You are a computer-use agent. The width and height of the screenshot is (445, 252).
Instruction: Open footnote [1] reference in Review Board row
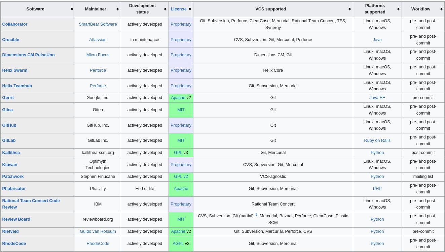point(256,215)
